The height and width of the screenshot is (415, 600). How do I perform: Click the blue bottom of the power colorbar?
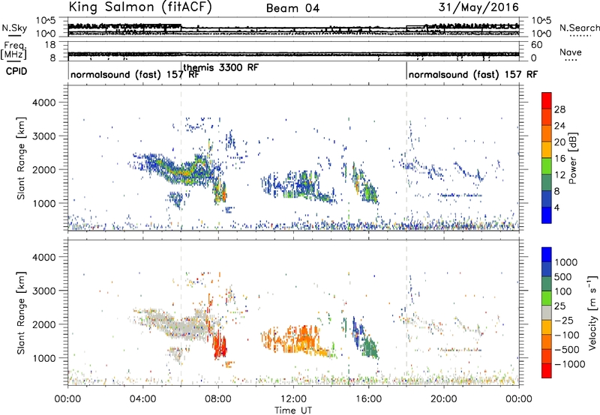click(547, 215)
